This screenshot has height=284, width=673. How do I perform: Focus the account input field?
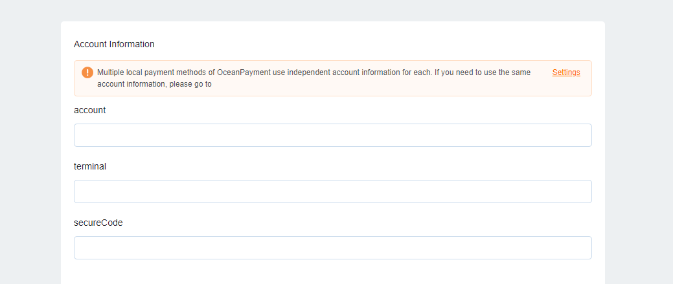click(332, 135)
